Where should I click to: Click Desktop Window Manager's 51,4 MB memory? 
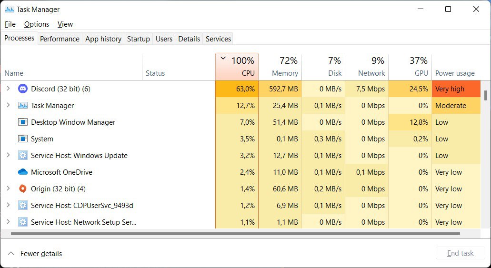coord(280,122)
